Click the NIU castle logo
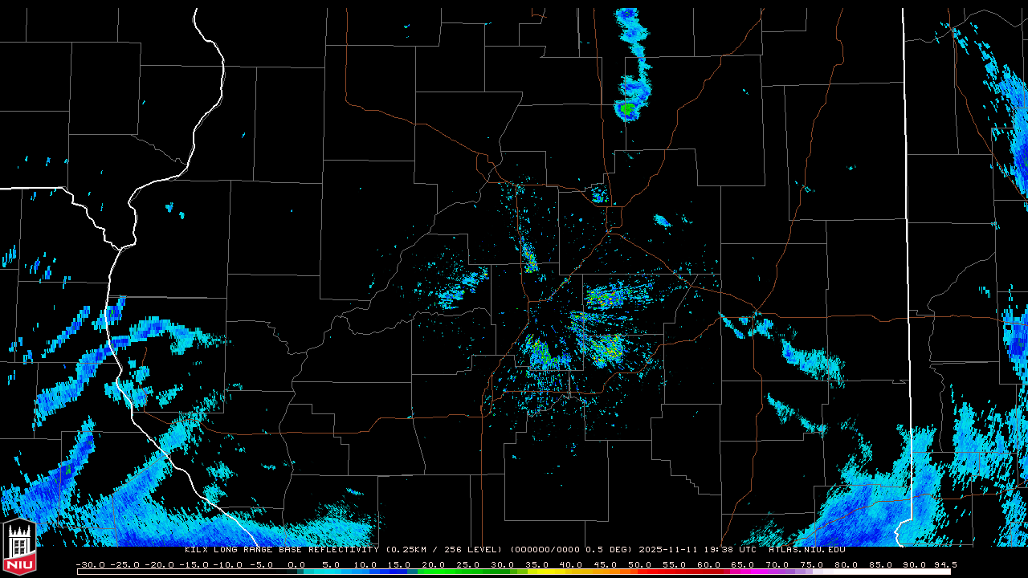Image resolution: width=1028 pixels, height=578 pixels. click(19, 546)
